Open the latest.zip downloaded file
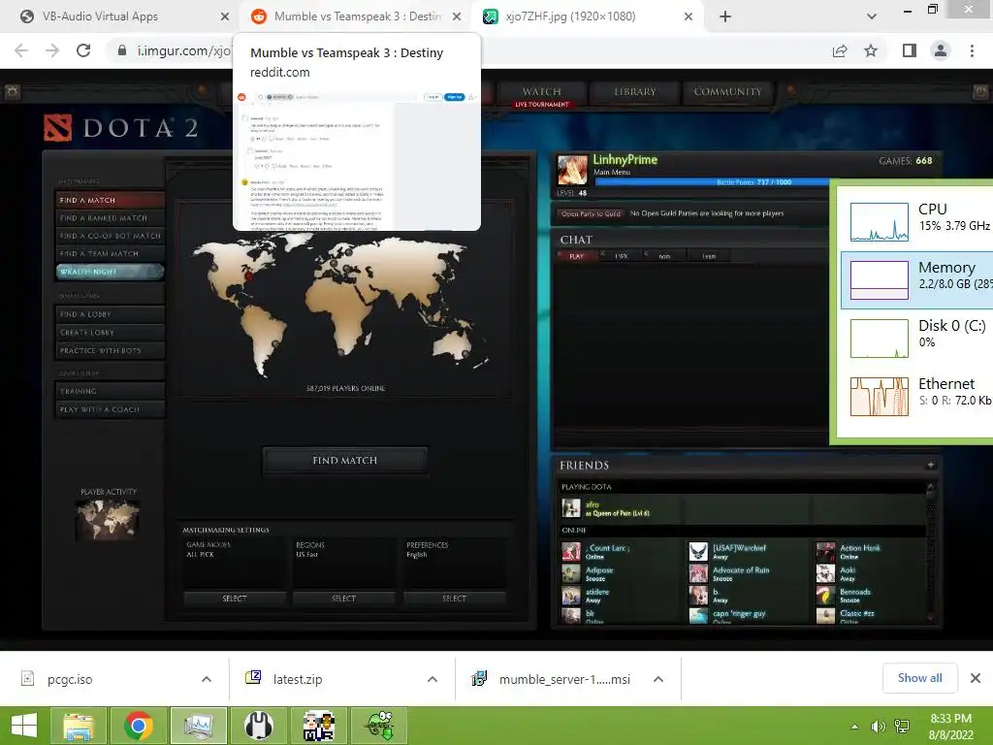Screen dimensions: 993x745 tap(298, 679)
